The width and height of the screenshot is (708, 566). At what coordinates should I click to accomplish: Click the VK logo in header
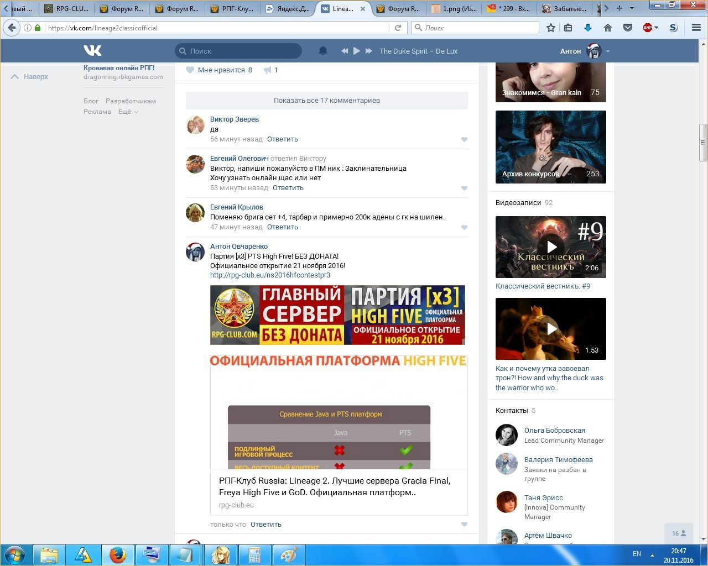[x=92, y=51]
